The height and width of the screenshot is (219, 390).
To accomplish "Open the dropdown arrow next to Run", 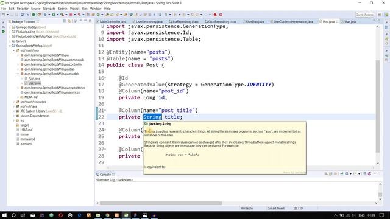I will [57, 15].
